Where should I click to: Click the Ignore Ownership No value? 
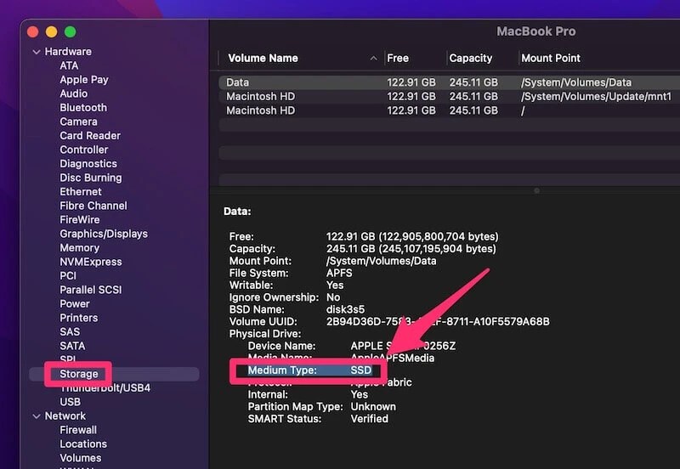(x=333, y=297)
